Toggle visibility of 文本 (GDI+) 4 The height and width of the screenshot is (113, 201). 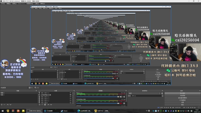71,97
